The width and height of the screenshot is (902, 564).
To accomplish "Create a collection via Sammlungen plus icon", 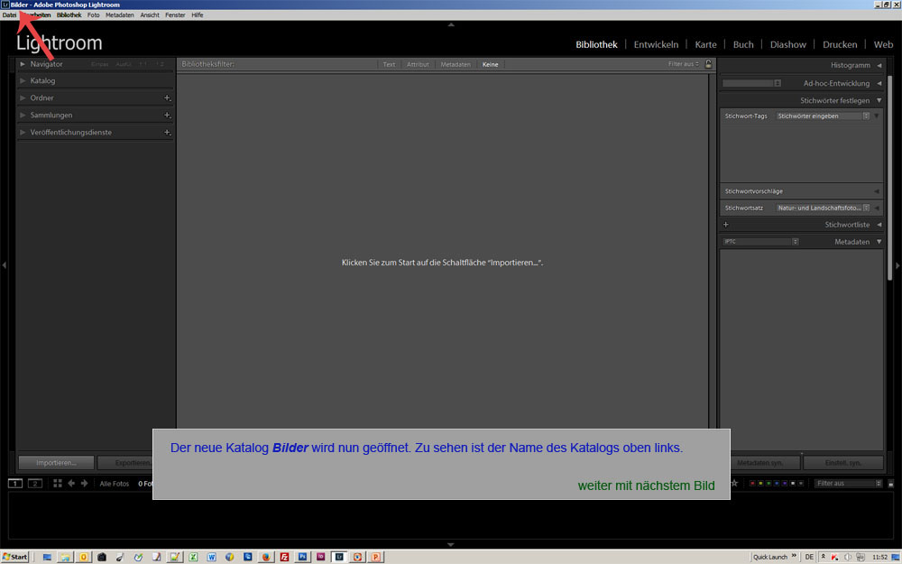I will (x=167, y=115).
